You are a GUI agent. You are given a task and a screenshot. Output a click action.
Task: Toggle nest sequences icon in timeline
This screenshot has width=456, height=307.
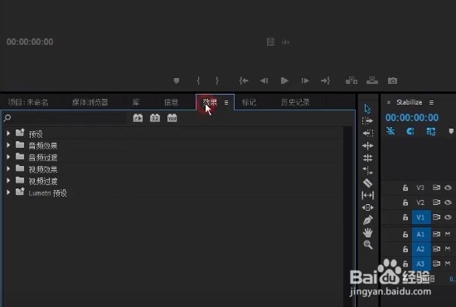point(391,131)
